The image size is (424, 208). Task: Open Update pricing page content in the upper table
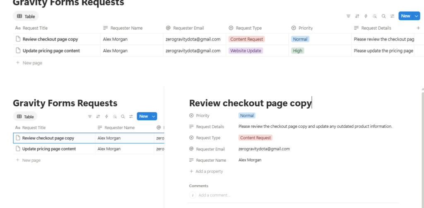pyautogui.click(x=51, y=50)
